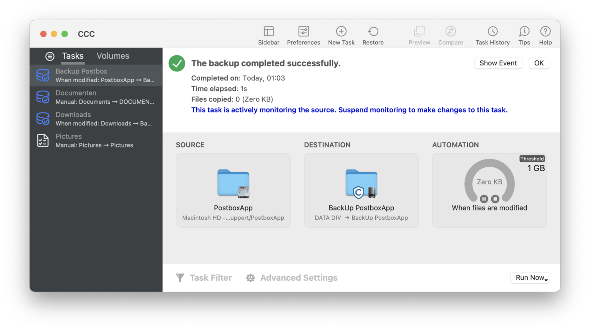590x331 pixels.
Task: Select the Pictures task row
Action: (96, 141)
